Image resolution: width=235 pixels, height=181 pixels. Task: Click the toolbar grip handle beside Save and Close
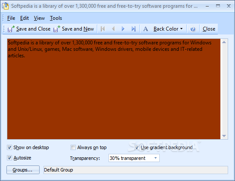tap(4, 29)
